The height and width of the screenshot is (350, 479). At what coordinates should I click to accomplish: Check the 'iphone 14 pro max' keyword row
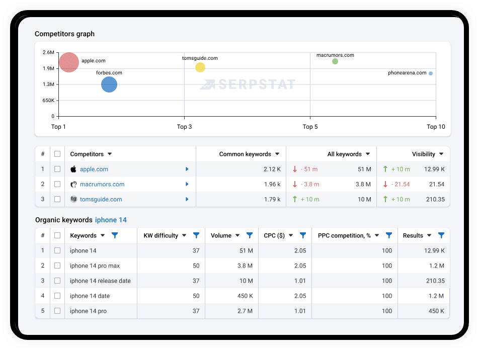(57, 266)
